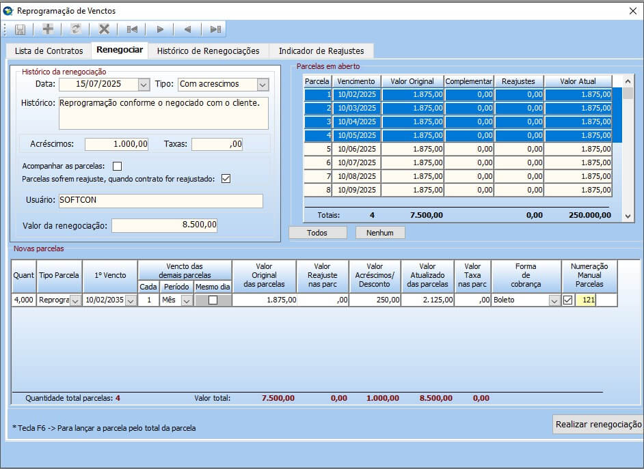Open 'Histórico de Renegociações' tab
This screenshot has width=644, height=469.
pos(208,51)
